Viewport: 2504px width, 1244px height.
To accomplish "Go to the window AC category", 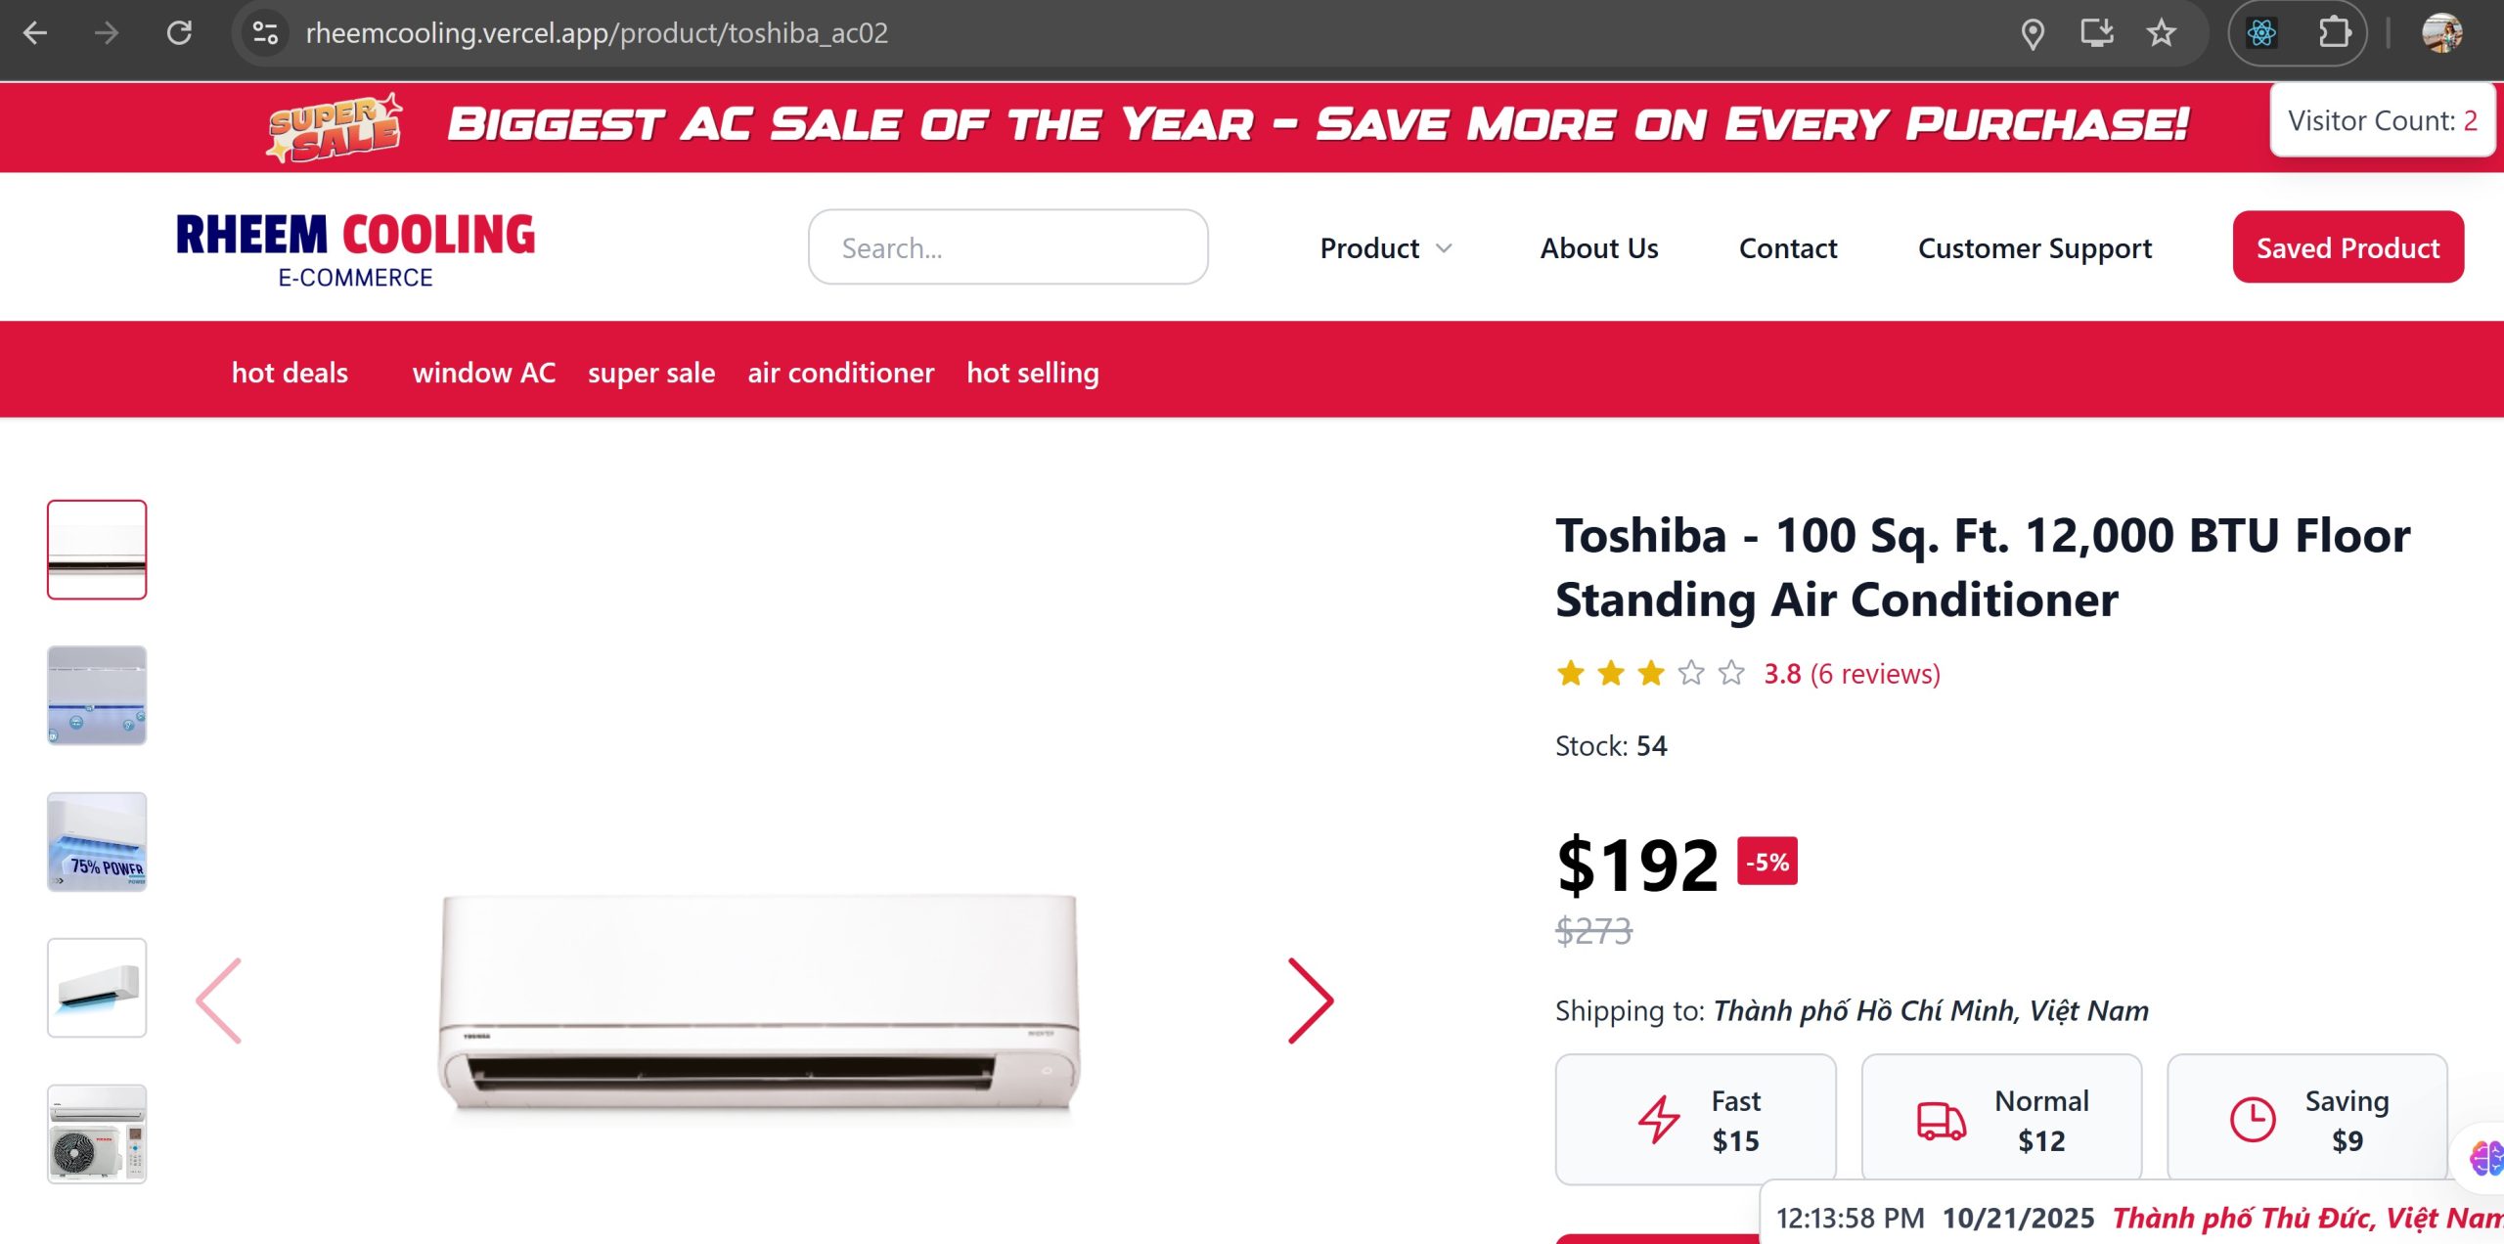I will (483, 373).
